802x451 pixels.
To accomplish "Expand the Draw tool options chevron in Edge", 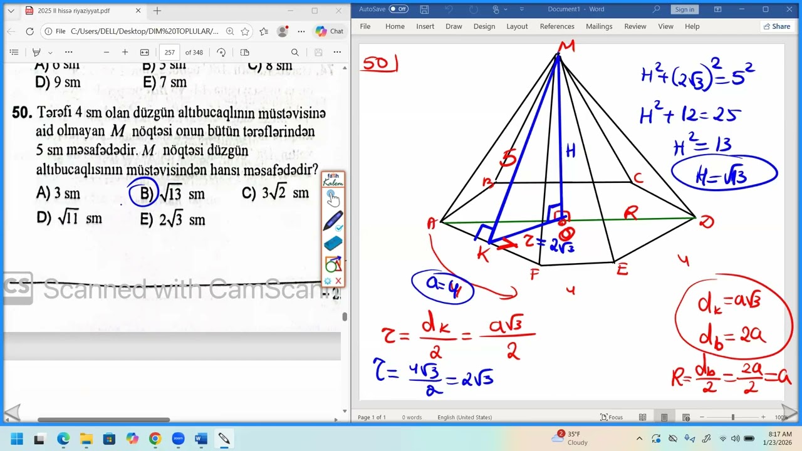I will [50, 53].
